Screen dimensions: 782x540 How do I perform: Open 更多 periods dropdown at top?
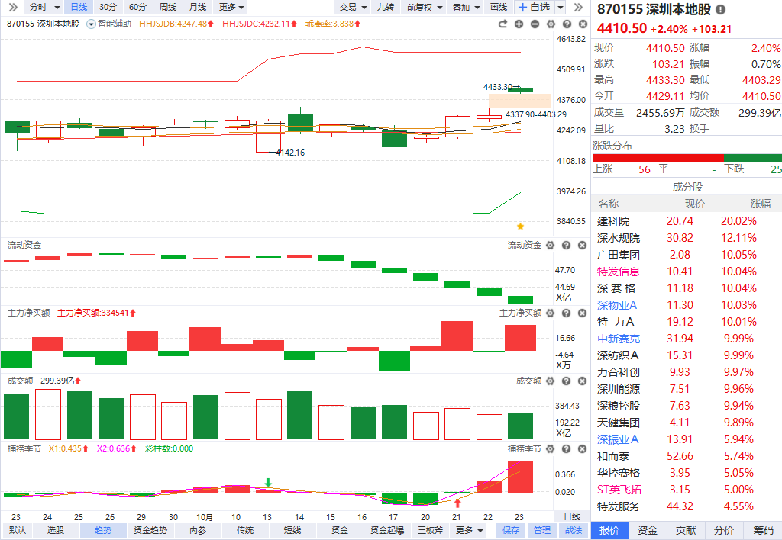231,7
